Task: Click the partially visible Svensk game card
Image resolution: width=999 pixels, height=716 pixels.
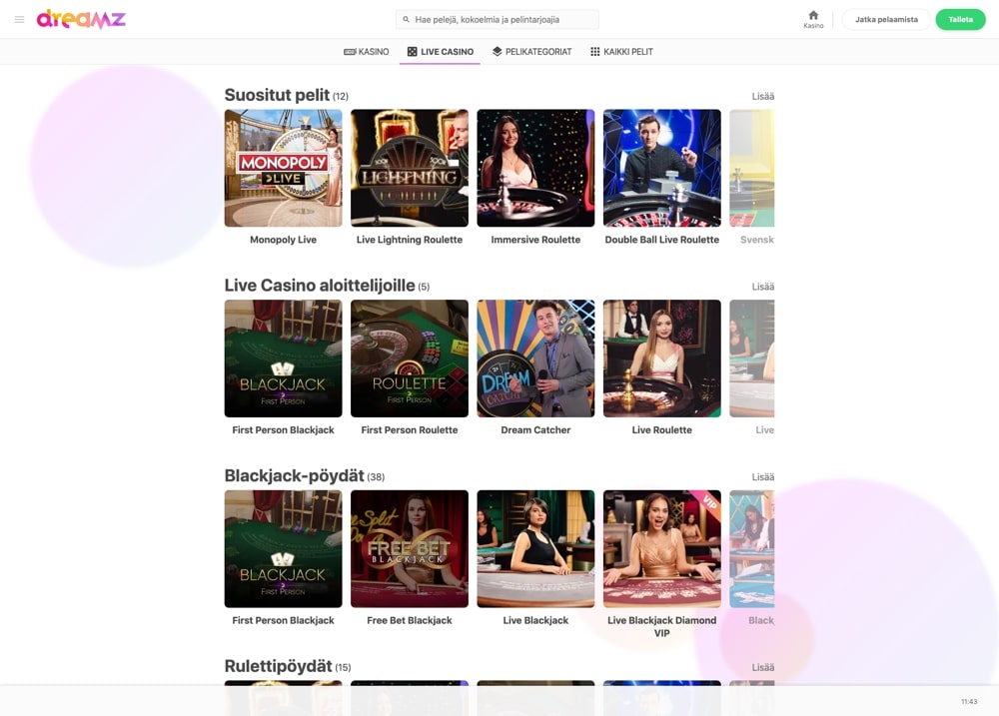Action: [752, 168]
